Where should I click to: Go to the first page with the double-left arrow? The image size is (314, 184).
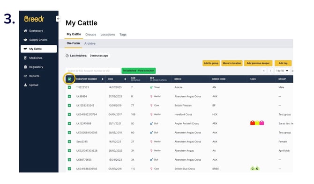pos(264,71)
